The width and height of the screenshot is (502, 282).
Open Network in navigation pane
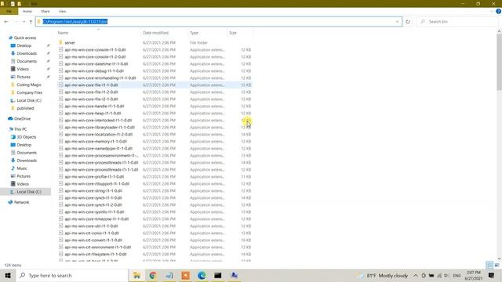(x=21, y=202)
